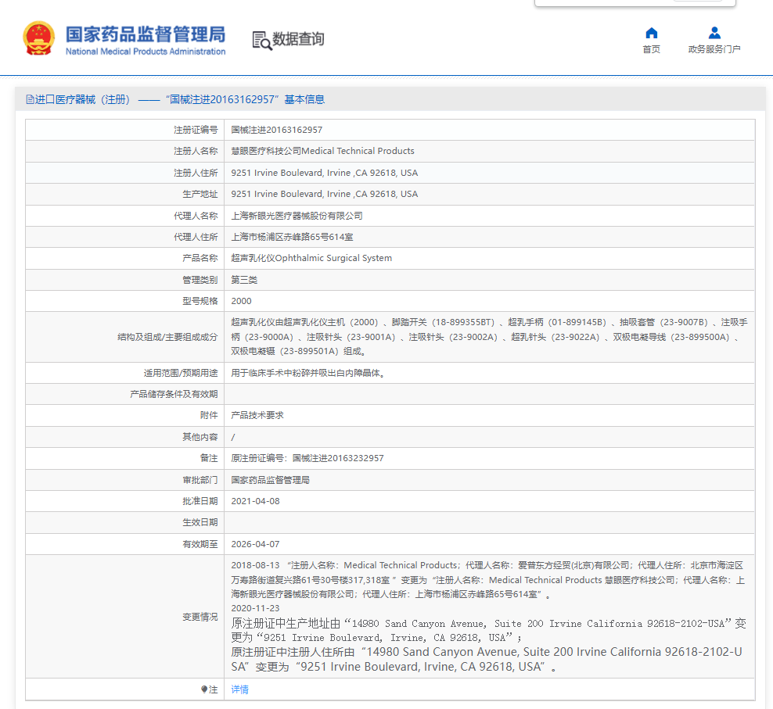
Task: Click the 备注 label cell
Action: coord(124,458)
